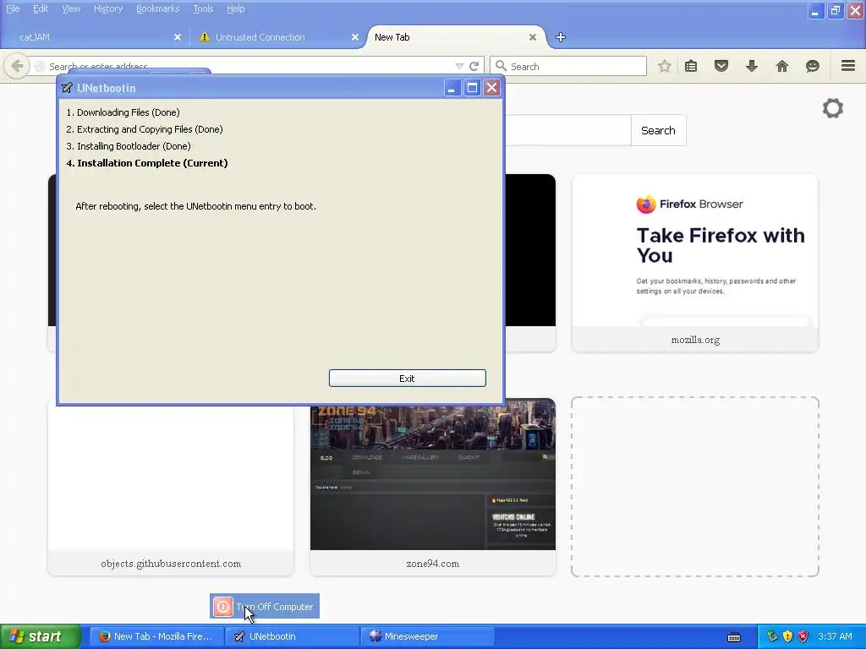Image resolution: width=866 pixels, height=649 pixels.
Task: Click the 3:37 AM clock
Action: point(835,636)
